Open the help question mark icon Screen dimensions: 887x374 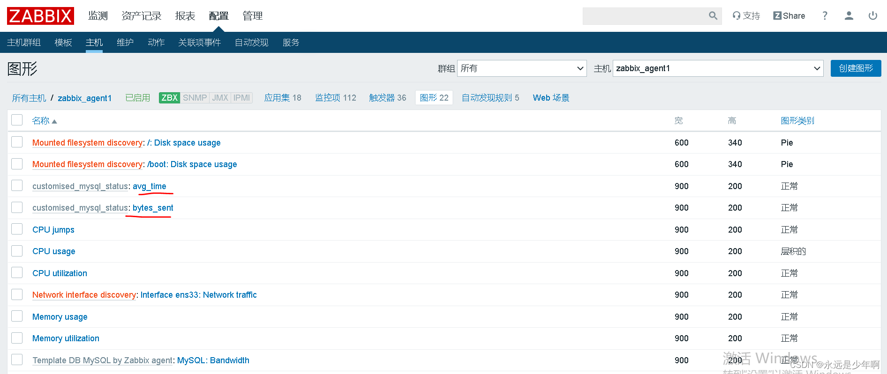[825, 16]
